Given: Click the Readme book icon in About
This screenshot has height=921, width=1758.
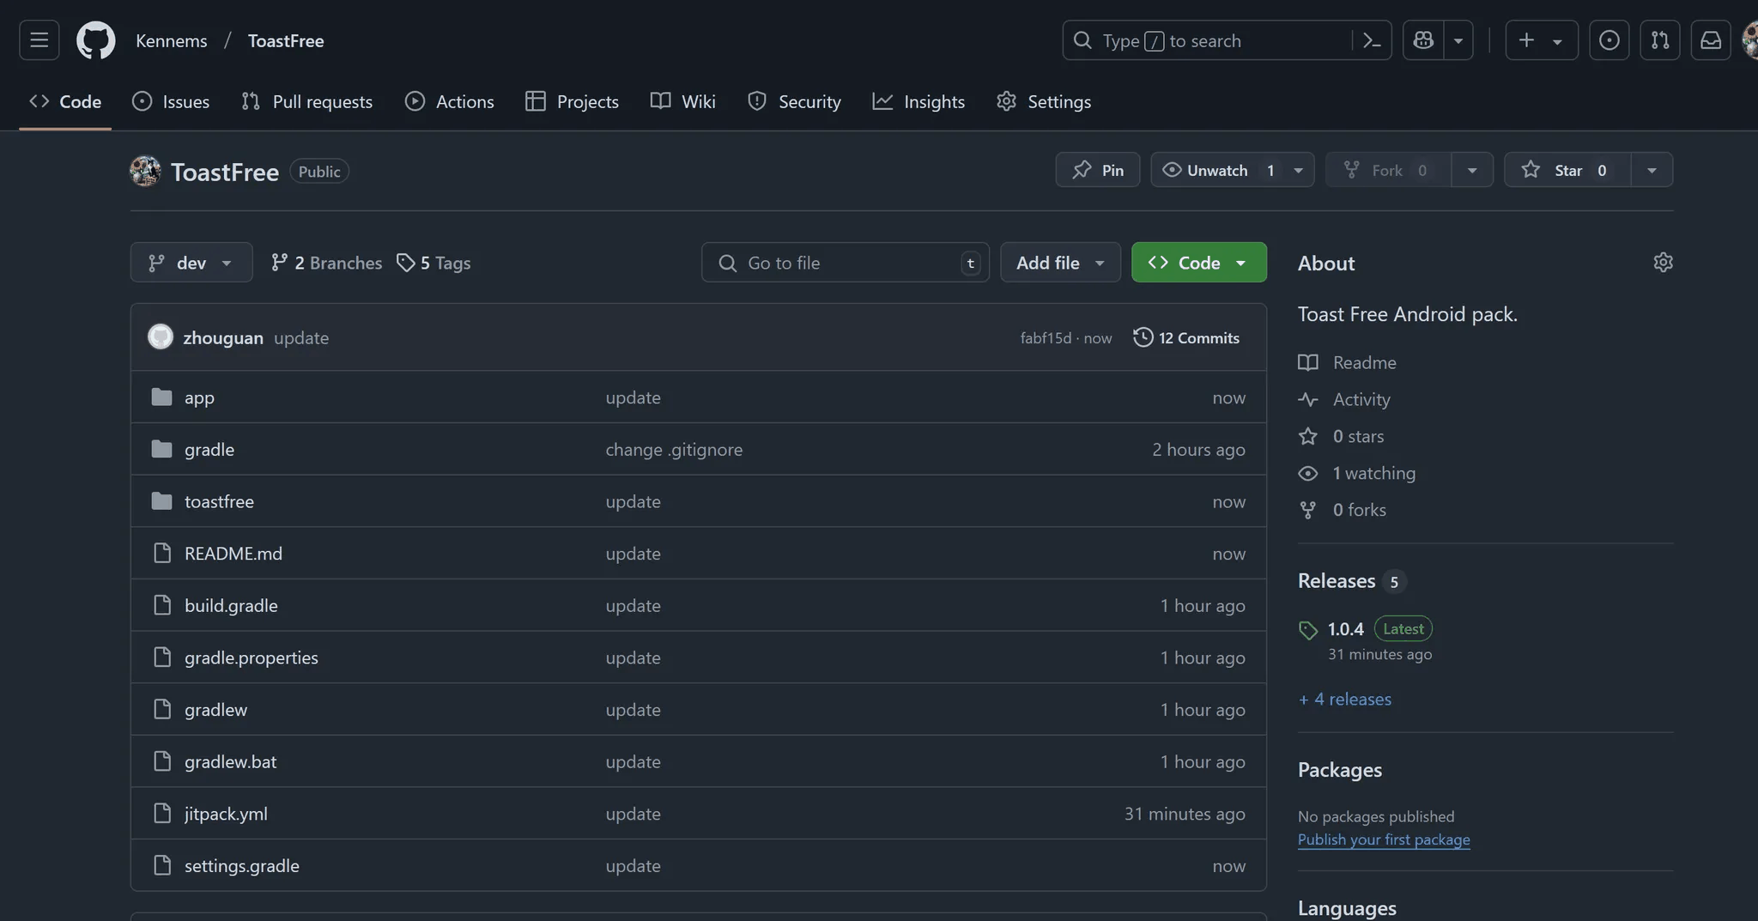Looking at the screenshot, I should 1307,362.
